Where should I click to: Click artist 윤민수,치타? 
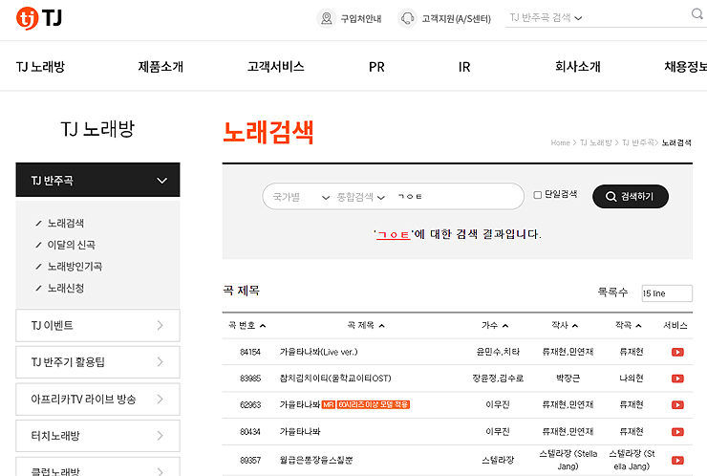point(498,352)
